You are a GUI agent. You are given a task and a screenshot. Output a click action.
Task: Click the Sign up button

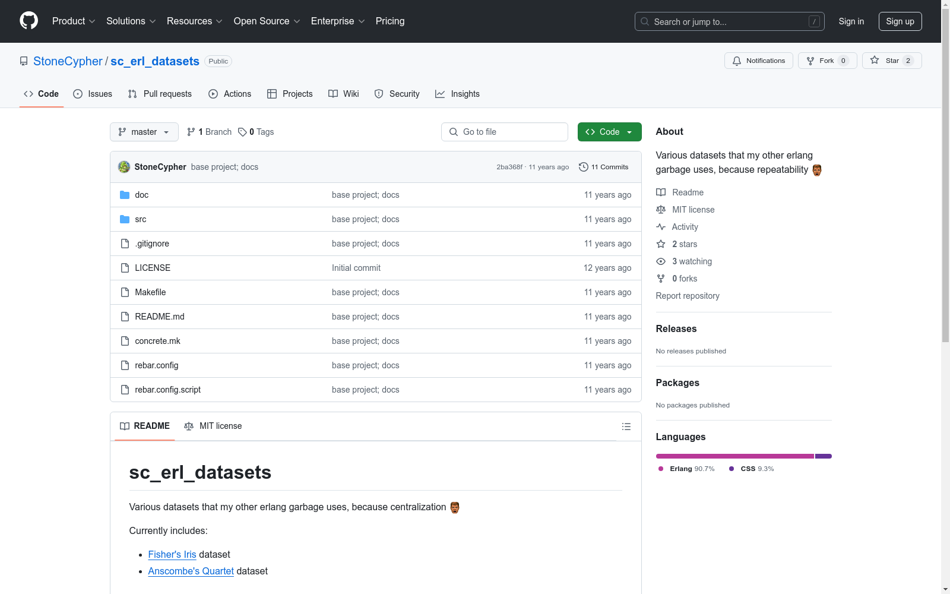900,21
